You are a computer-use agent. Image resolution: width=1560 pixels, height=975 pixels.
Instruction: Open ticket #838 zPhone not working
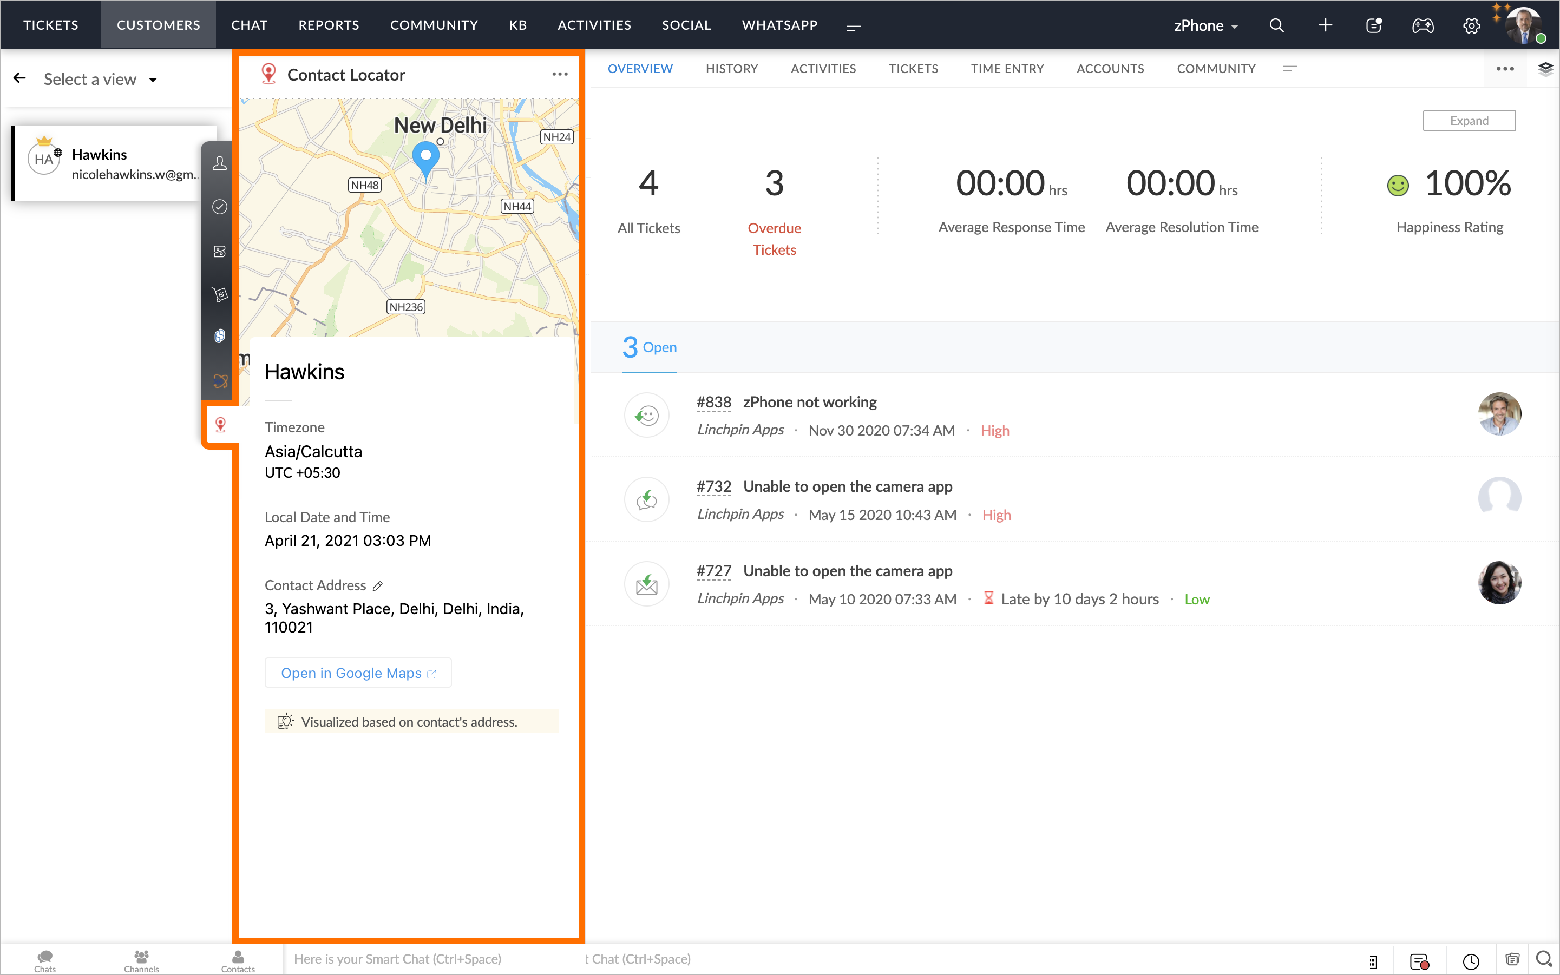809,401
